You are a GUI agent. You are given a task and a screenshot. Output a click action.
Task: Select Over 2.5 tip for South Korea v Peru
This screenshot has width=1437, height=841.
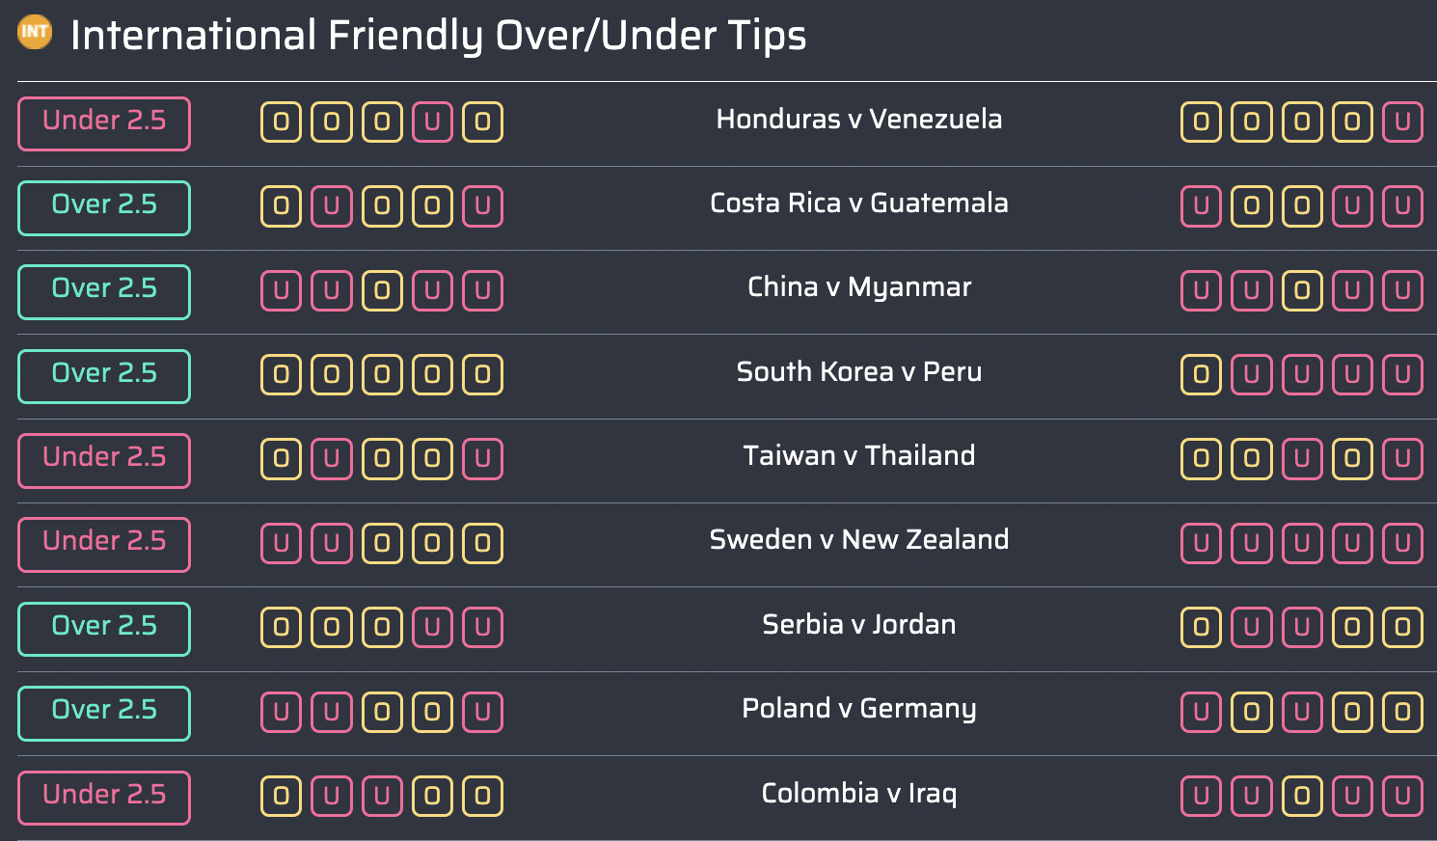tap(104, 376)
